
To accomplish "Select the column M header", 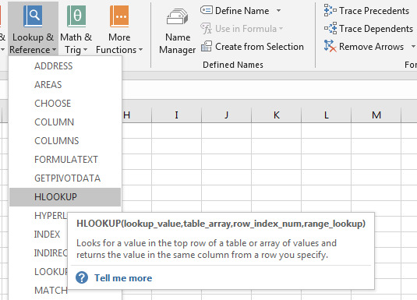I will click(x=376, y=115).
